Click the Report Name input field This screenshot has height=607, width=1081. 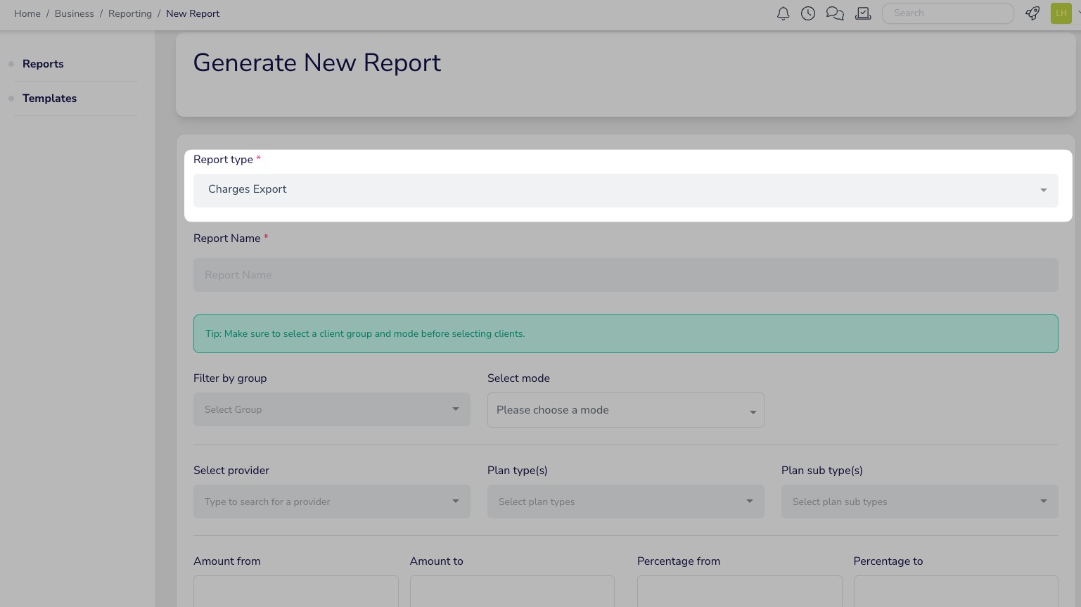(625, 275)
